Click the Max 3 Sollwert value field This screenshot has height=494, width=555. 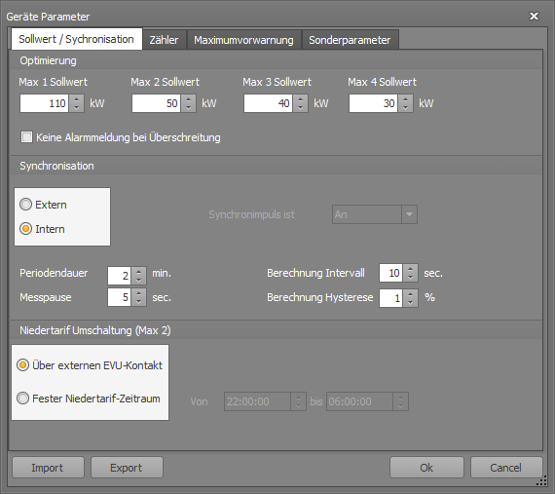269,103
